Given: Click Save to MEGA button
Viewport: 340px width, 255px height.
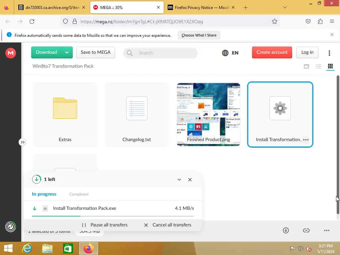Looking at the screenshot, I should click(x=95, y=52).
